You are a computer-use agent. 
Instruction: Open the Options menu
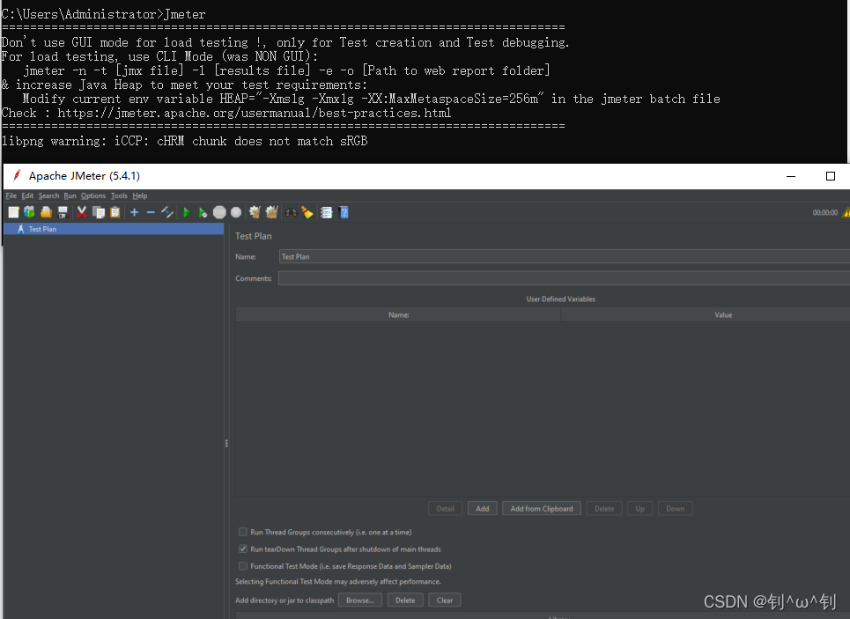click(93, 195)
